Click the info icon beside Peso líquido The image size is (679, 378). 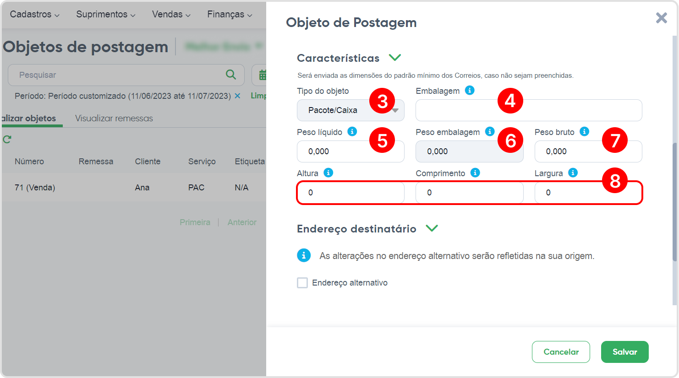[352, 131]
